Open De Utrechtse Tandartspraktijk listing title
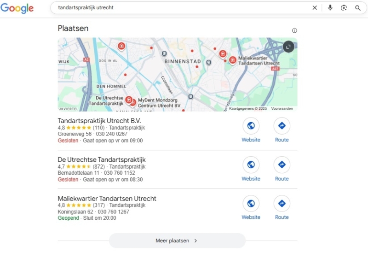 tap(102, 159)
